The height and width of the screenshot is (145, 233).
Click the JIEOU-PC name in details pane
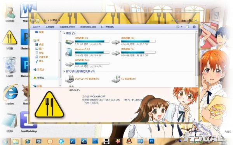click(75, 90)
